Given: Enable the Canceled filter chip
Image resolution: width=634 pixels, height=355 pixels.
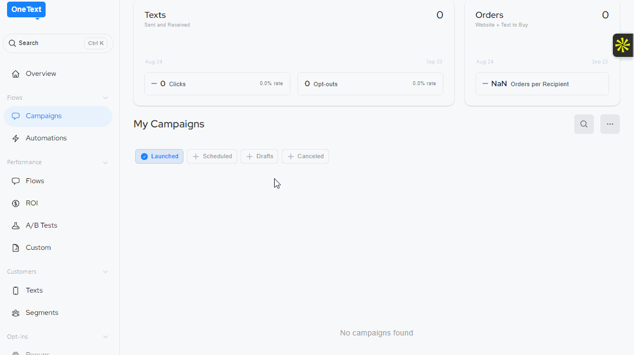Looking at the screenshot, I should 305,156.
